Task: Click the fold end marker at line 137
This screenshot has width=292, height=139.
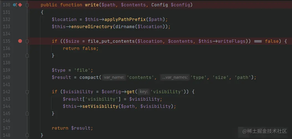Action: [27, 55]
